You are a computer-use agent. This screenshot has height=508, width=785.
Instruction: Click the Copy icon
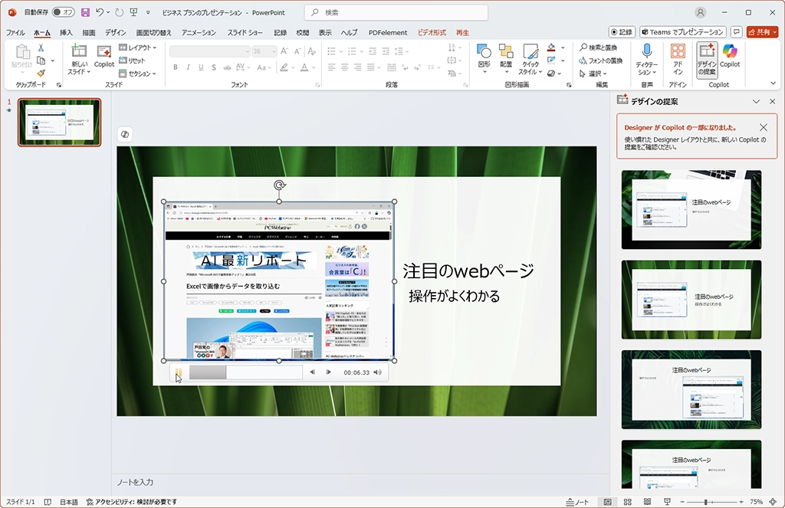point(41,61)
